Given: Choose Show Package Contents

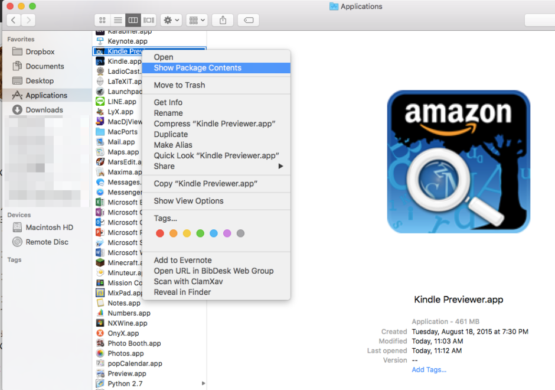Looking at the screenshot, I should 216,67.
